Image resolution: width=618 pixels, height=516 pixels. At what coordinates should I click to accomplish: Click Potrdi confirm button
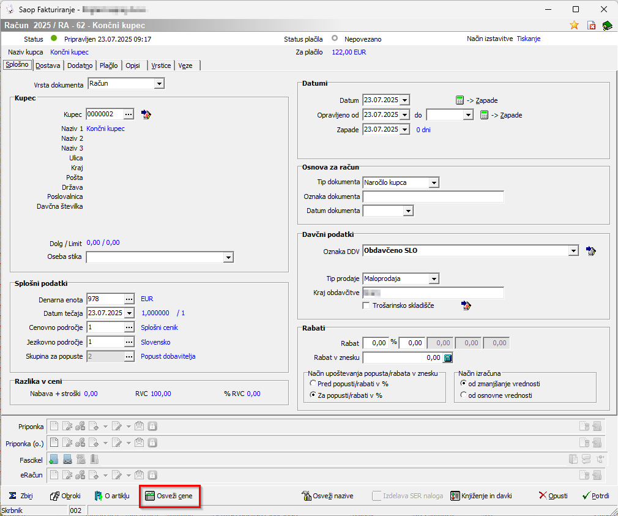595,496
